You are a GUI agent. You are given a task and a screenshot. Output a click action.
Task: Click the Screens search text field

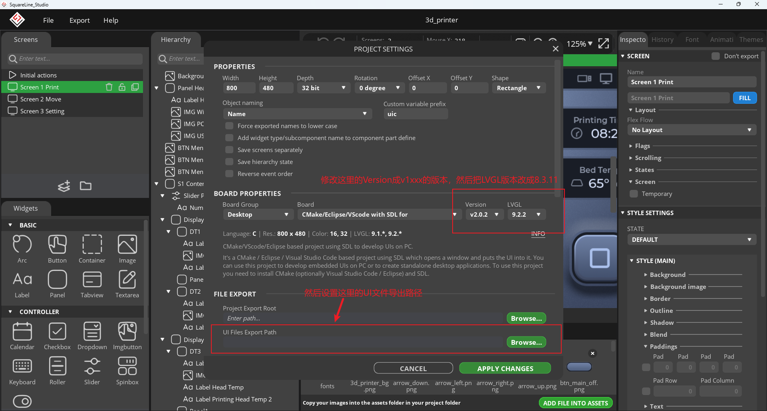[75, 59]
